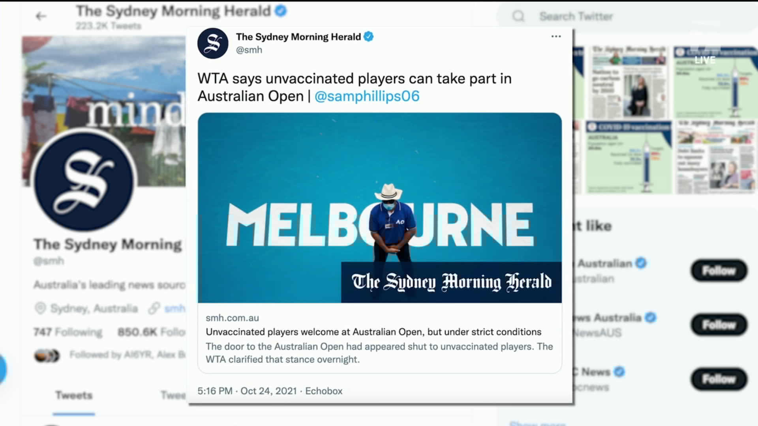
Task: Click the Melbourne article preview image
Action: 380,208
